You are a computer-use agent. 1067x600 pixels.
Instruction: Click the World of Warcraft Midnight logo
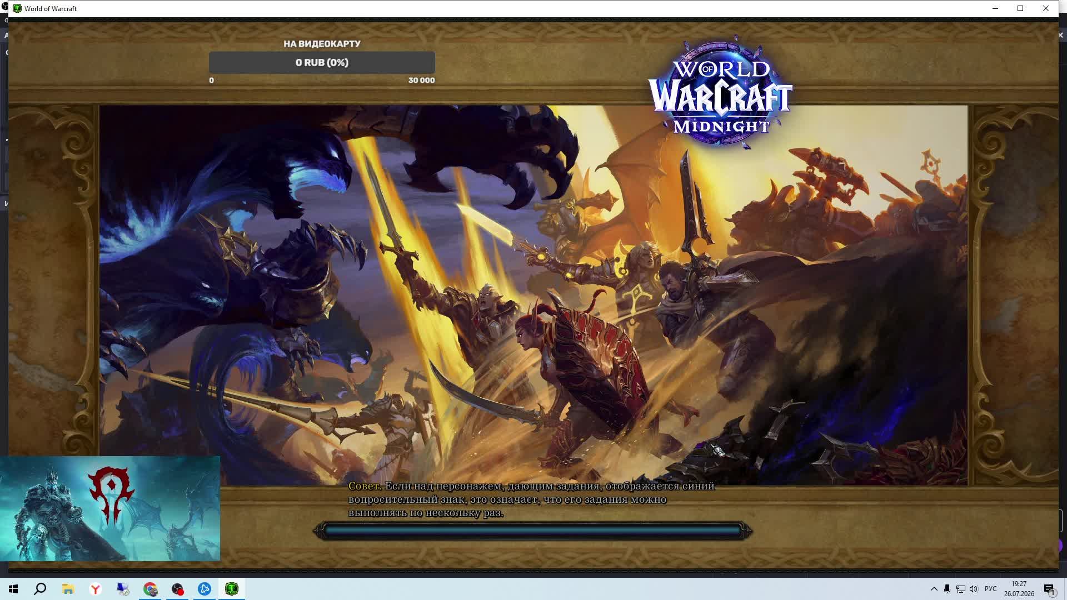tap(721, 93)
